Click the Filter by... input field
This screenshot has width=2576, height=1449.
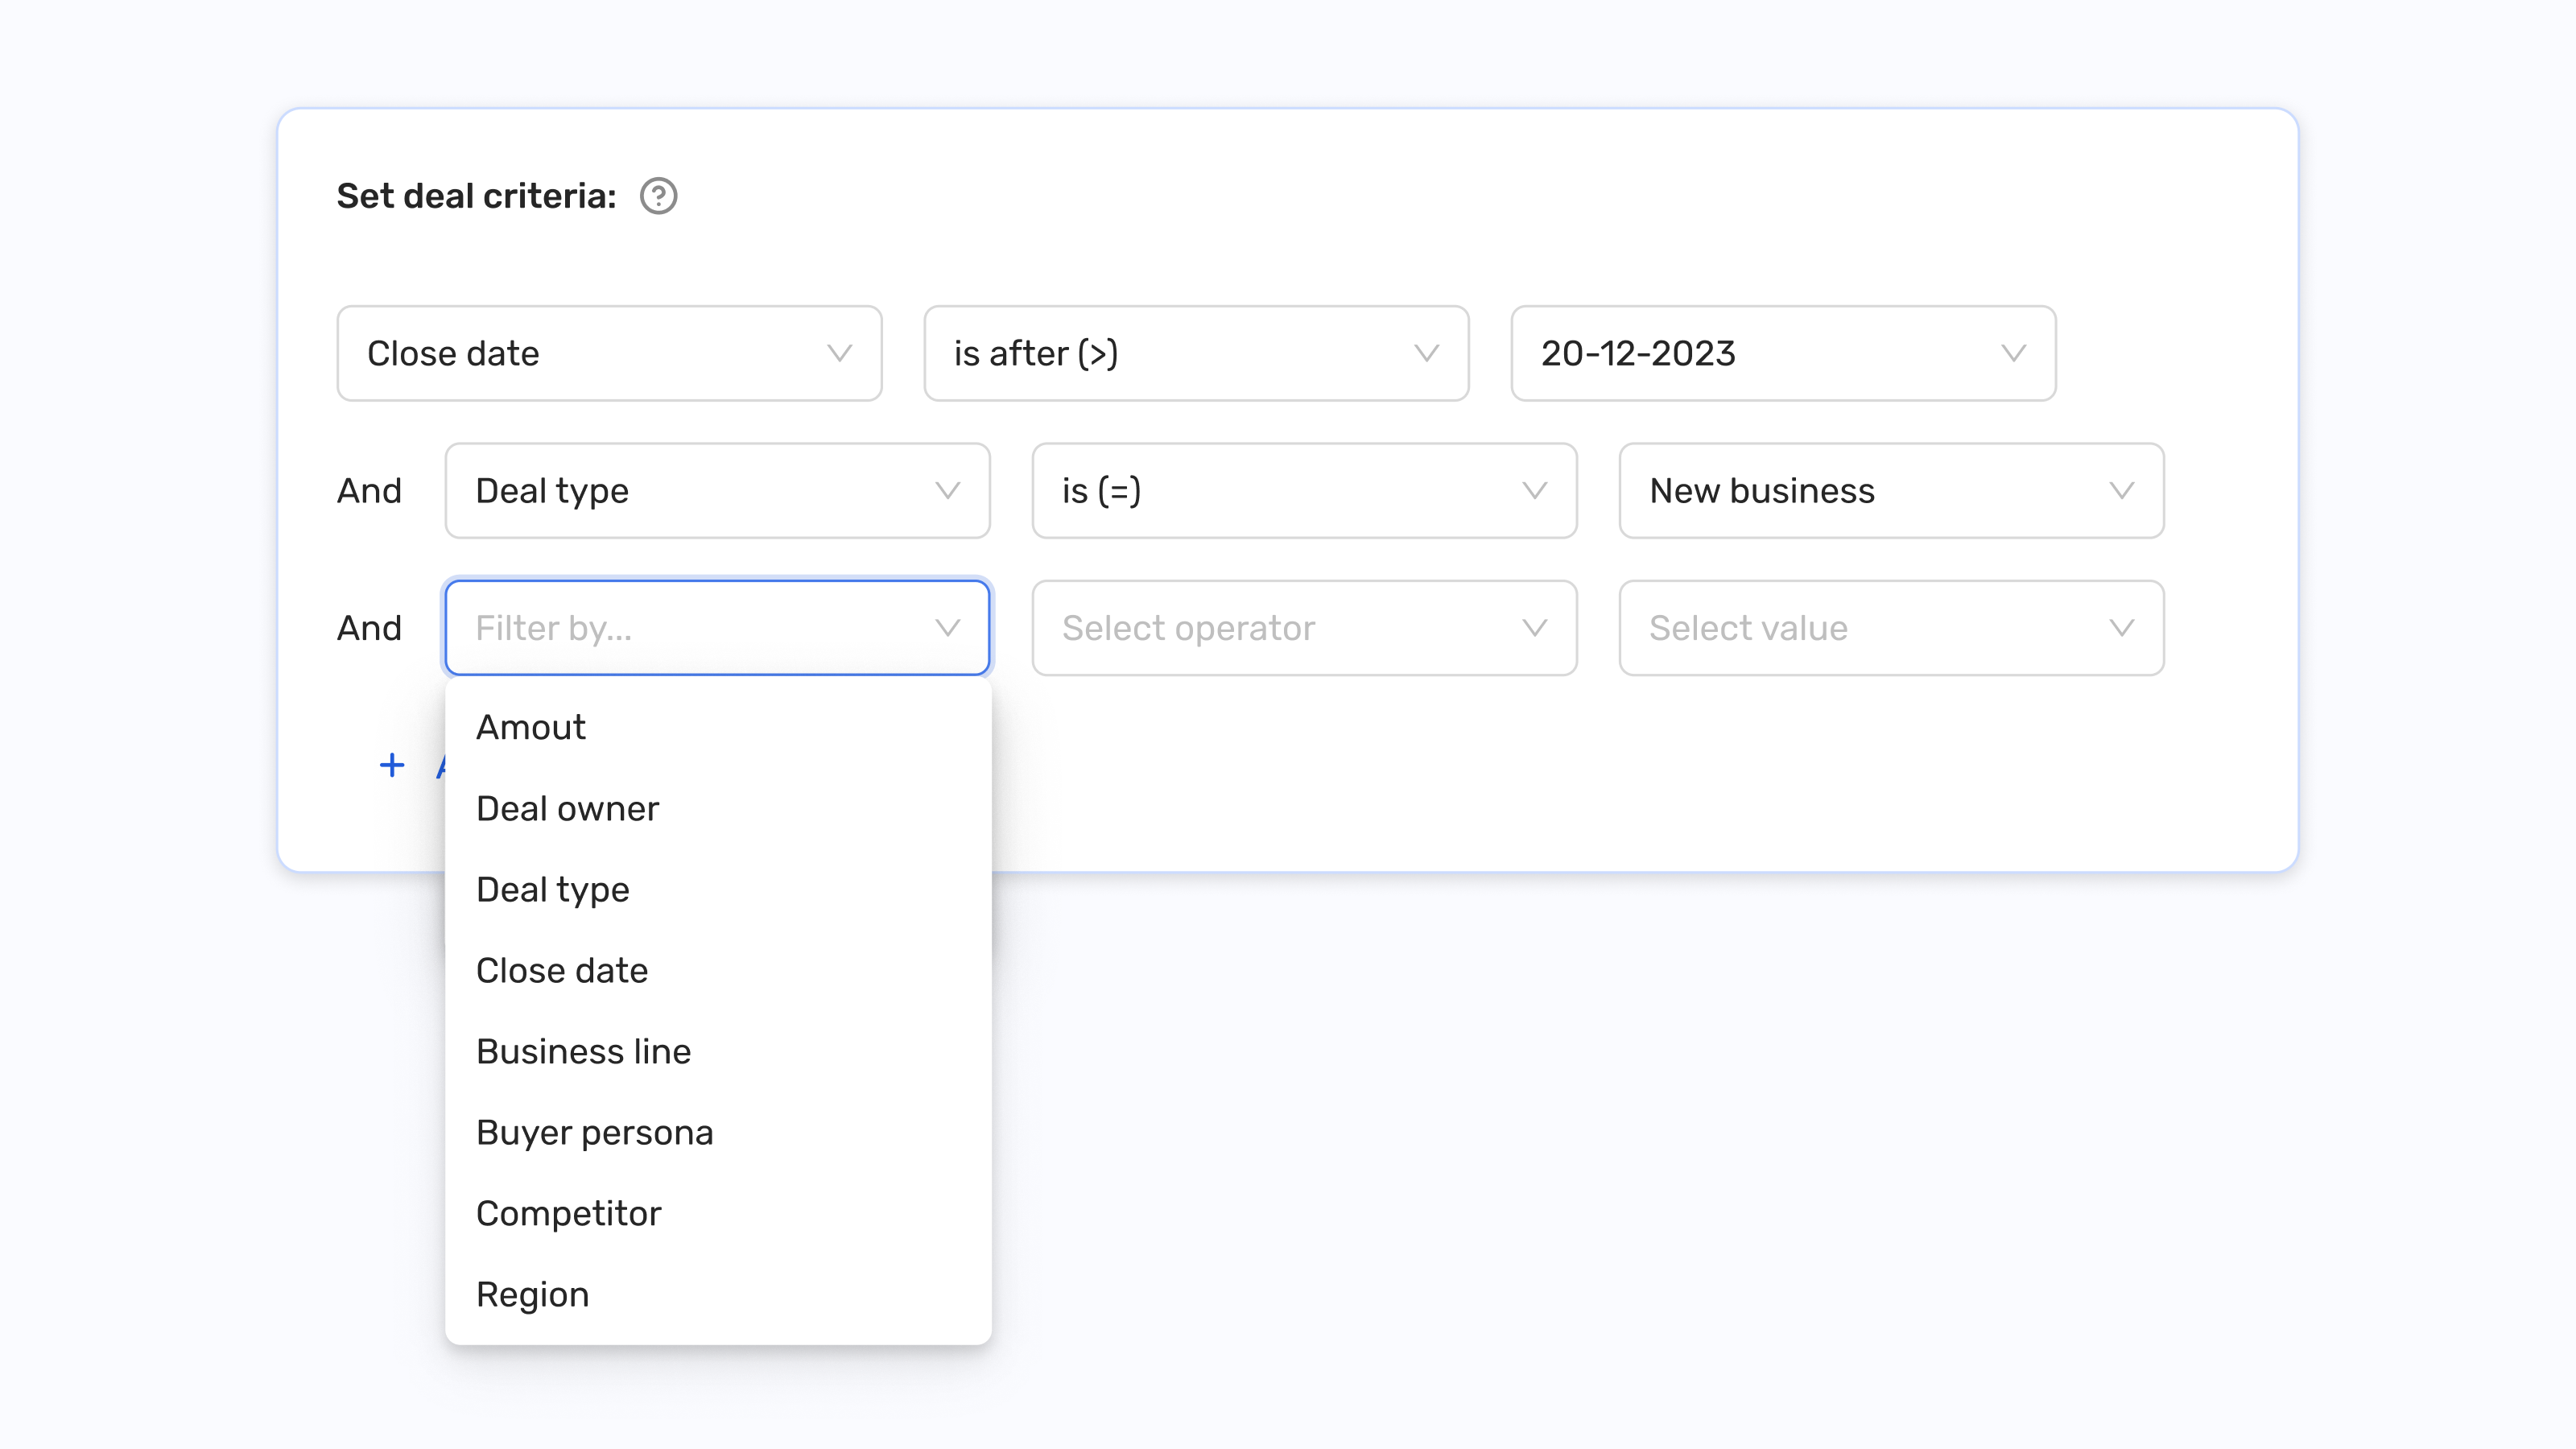tap(716, 628)
